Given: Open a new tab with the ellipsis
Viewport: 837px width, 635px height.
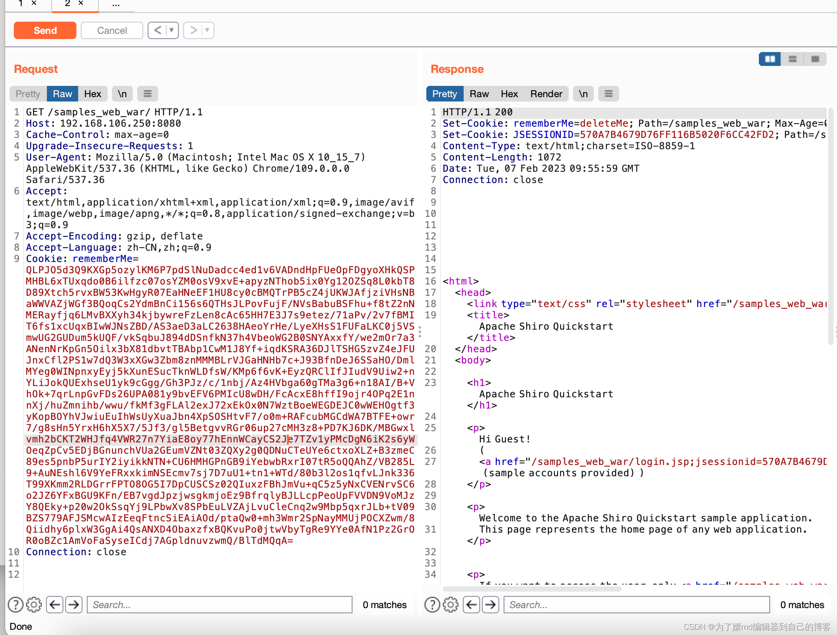Looking at the screenshot, I should [116, 4].
